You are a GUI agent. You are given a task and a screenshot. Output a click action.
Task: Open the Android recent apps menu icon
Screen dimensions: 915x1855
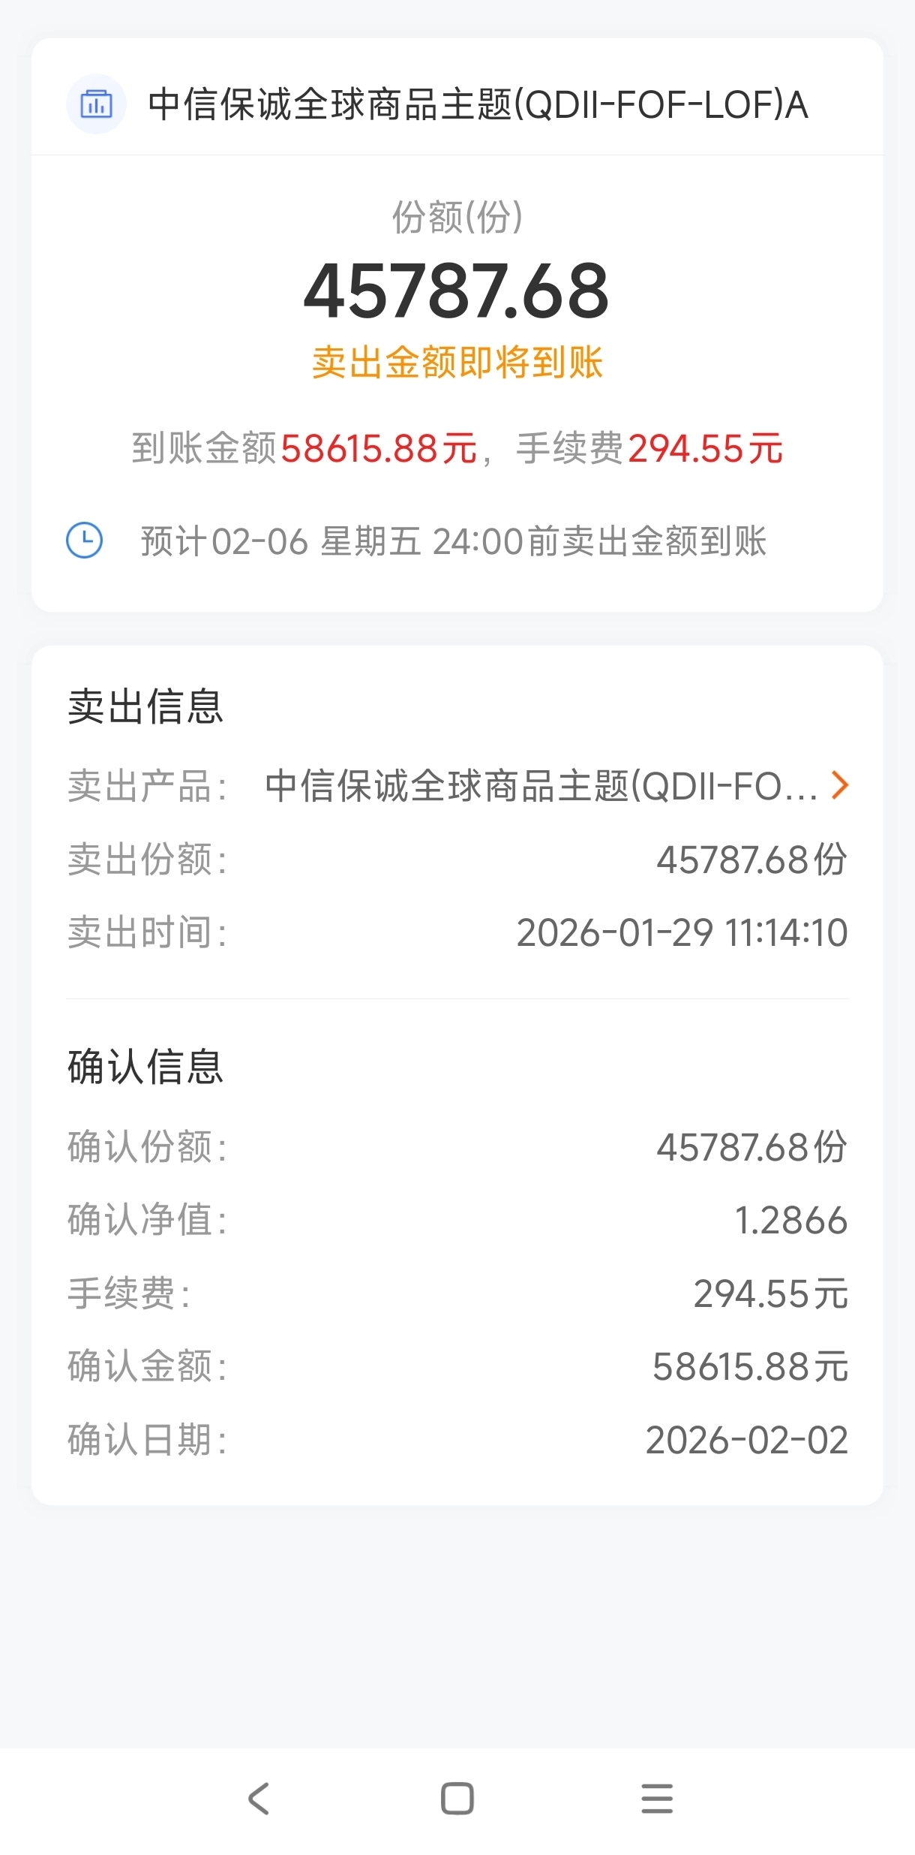[657, 1798]
